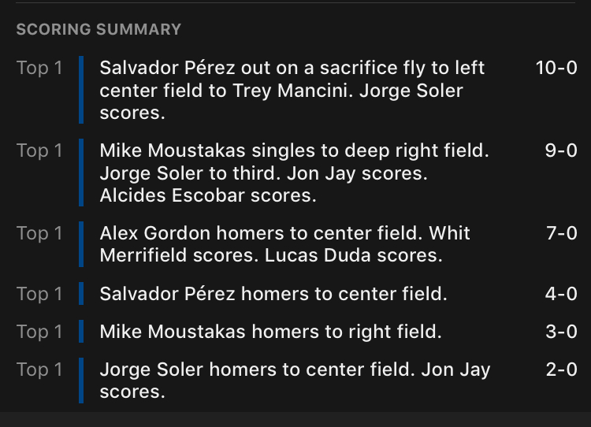Viewport: 591px width, 427px height.
Task: Click the Top 1 label beside 4-0 play
Action: (39, 294)
